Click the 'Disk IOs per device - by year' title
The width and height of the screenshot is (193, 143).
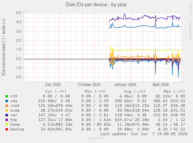[96, 5]
